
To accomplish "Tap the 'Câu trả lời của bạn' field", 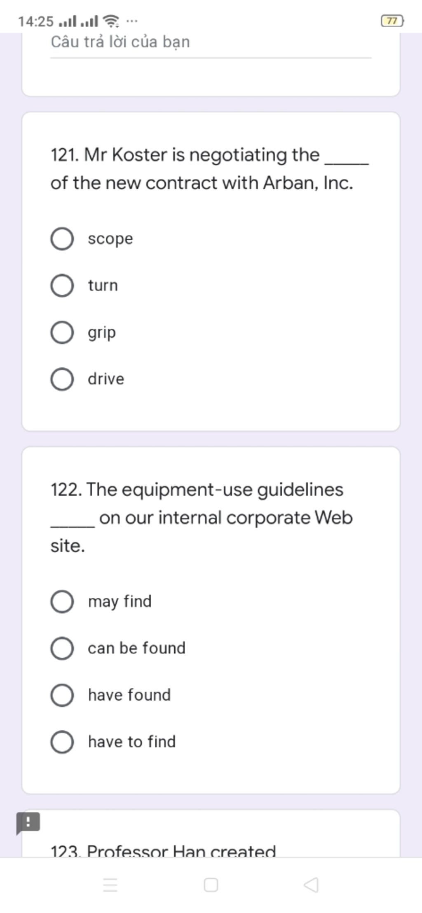I will [x=210, y=43].
